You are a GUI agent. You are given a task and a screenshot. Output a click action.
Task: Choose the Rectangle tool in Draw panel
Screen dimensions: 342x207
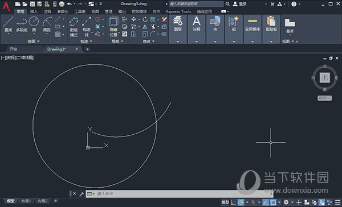[x=58, y=27]
